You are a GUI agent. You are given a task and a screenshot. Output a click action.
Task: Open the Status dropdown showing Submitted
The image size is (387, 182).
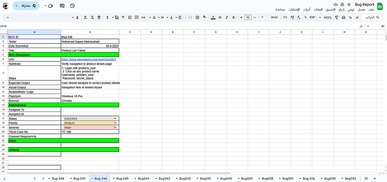(90, 118)
